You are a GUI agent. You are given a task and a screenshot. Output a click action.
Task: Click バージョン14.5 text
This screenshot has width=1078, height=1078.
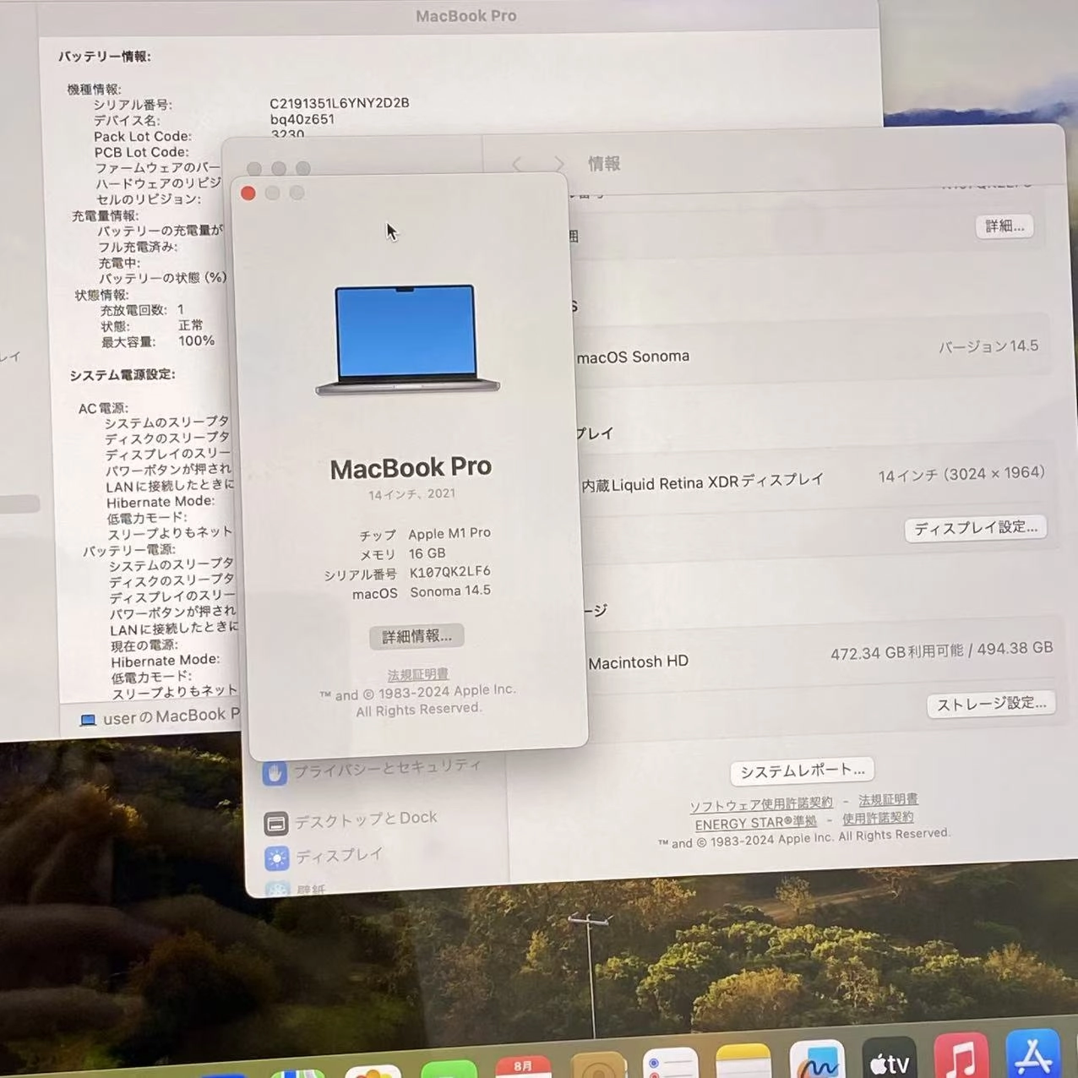pos(988,346)
